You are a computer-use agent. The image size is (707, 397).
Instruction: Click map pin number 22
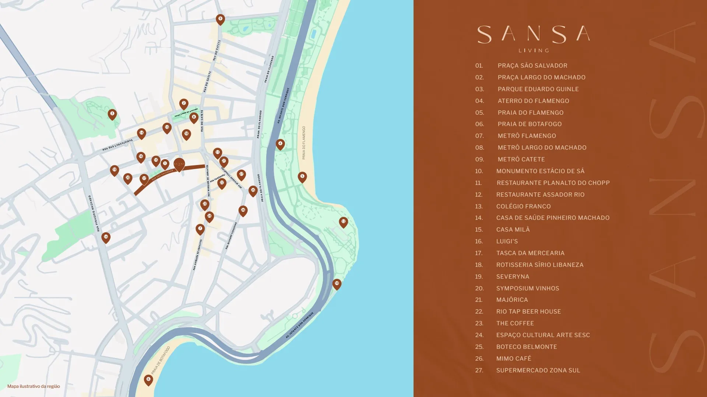point(222,183)
